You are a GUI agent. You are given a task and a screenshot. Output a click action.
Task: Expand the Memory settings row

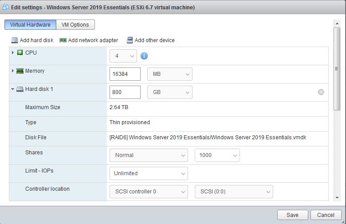(13, 71)
